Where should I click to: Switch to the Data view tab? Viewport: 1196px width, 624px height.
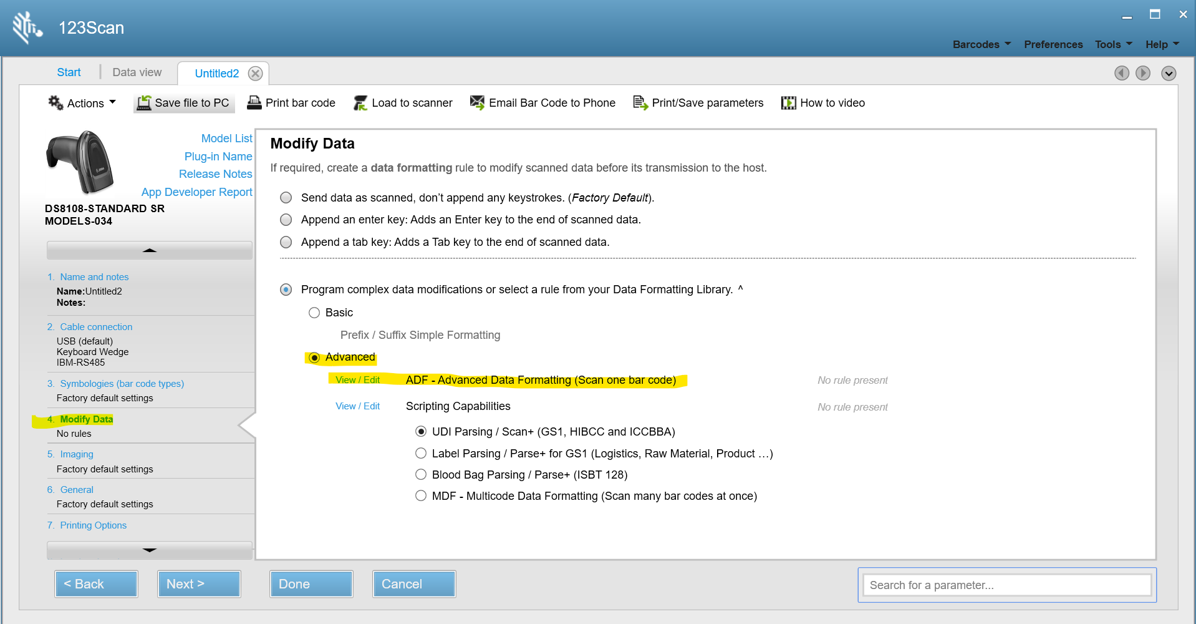point(137,72)
